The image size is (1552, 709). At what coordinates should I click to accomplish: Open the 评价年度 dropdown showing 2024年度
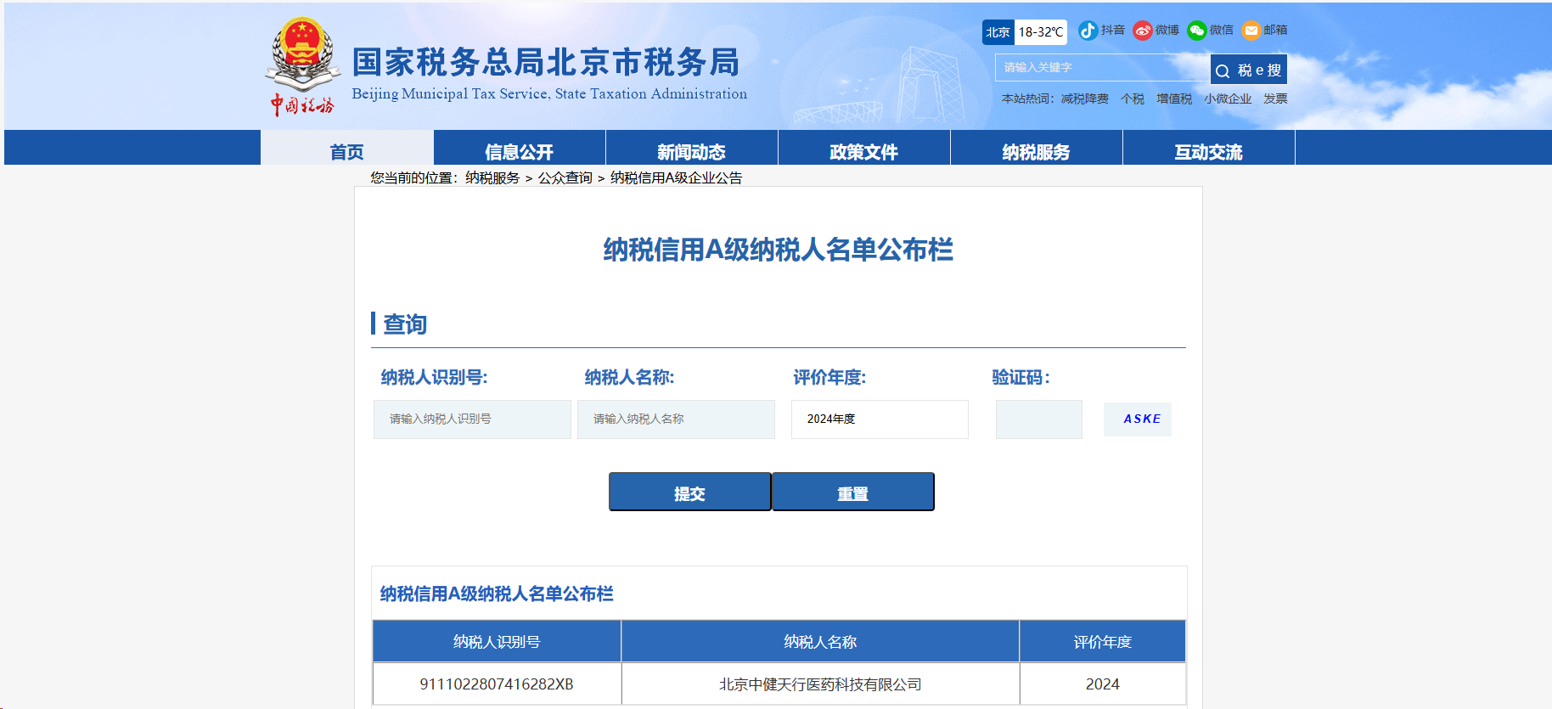(879, 419)
